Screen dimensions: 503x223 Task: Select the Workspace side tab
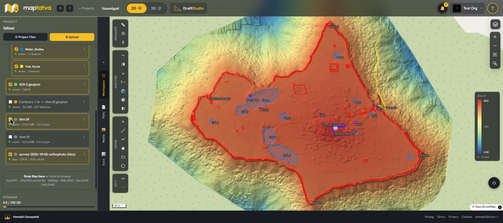coord(103,85)
